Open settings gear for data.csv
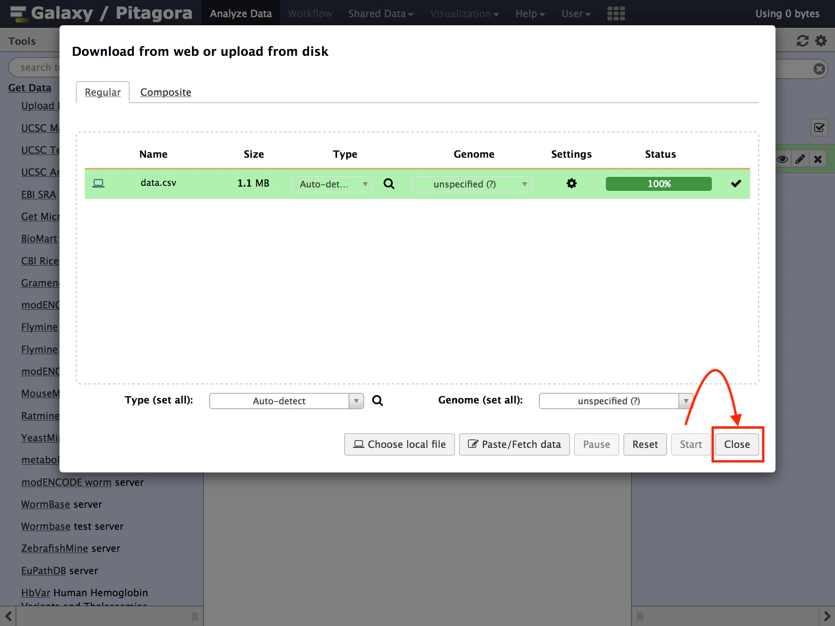The width and height of the screenshot is (835, 626). [572, 183]
